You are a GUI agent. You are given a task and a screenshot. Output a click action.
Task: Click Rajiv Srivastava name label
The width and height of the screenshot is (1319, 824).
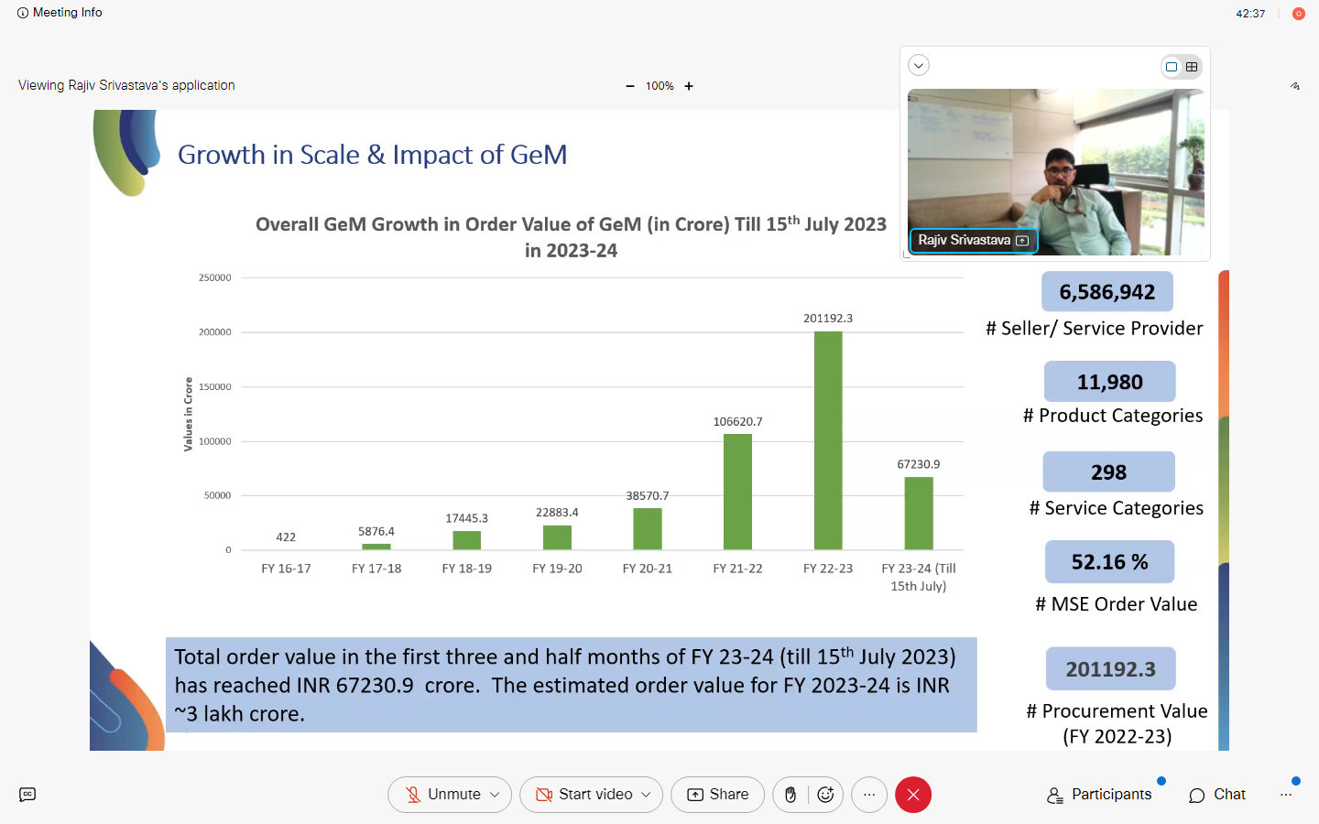pos(965,240)
